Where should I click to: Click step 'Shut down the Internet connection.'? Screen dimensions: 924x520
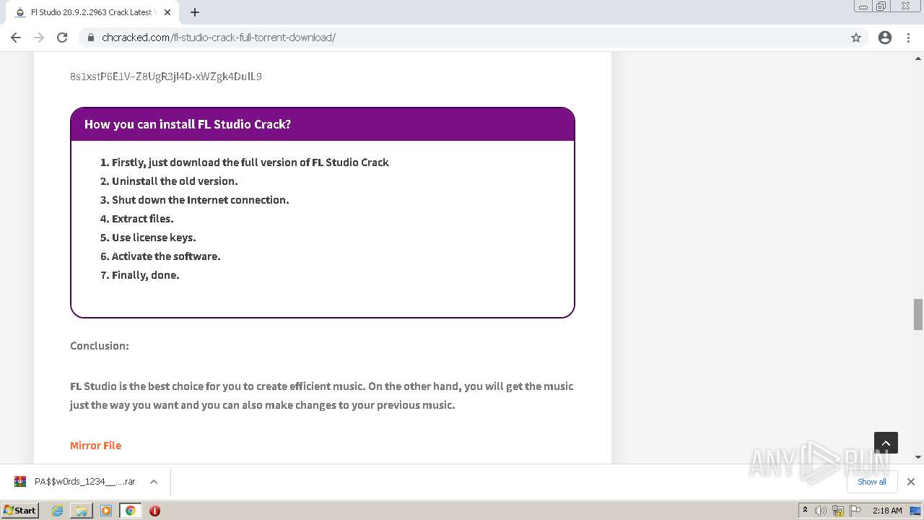point(201,200)
